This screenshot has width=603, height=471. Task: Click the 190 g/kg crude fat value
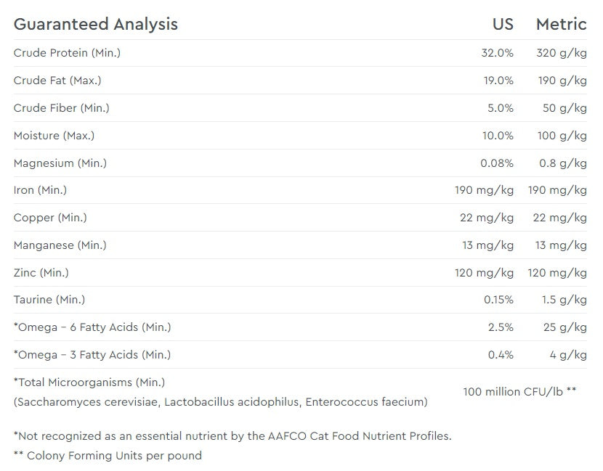[x=562, y=81]
